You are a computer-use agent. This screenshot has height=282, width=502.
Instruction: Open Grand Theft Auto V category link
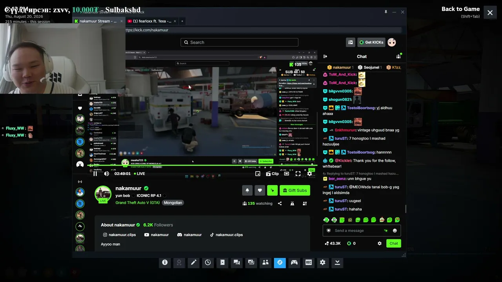pyautogui.click(x=138, y=202)
